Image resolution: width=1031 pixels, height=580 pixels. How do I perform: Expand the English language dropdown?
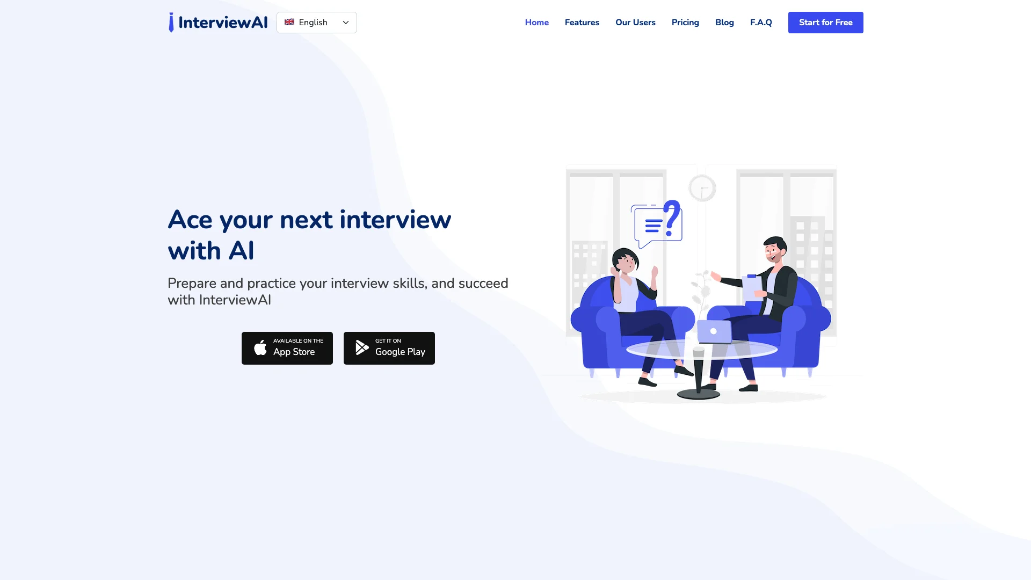[316, 22]
